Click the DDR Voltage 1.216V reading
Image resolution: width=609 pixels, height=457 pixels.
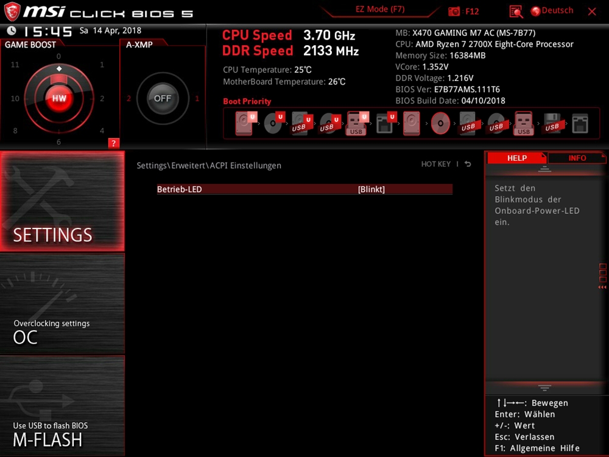click(x=434, y=78)
